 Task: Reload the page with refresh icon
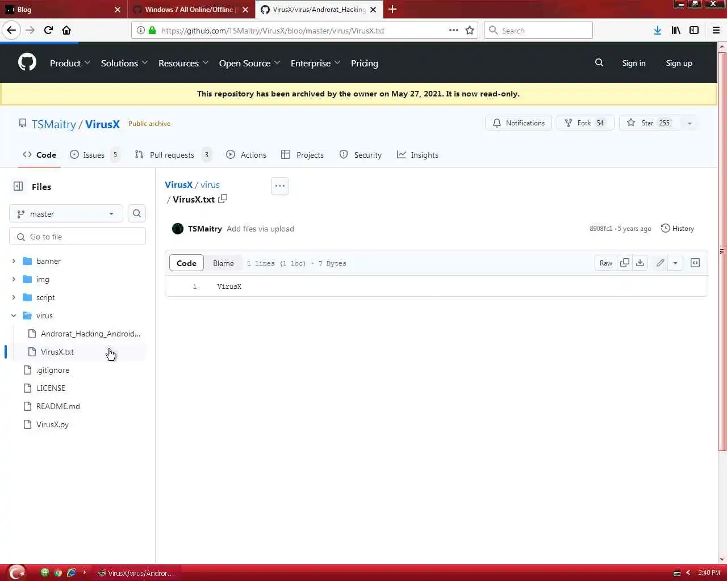(x=48, y=30)
